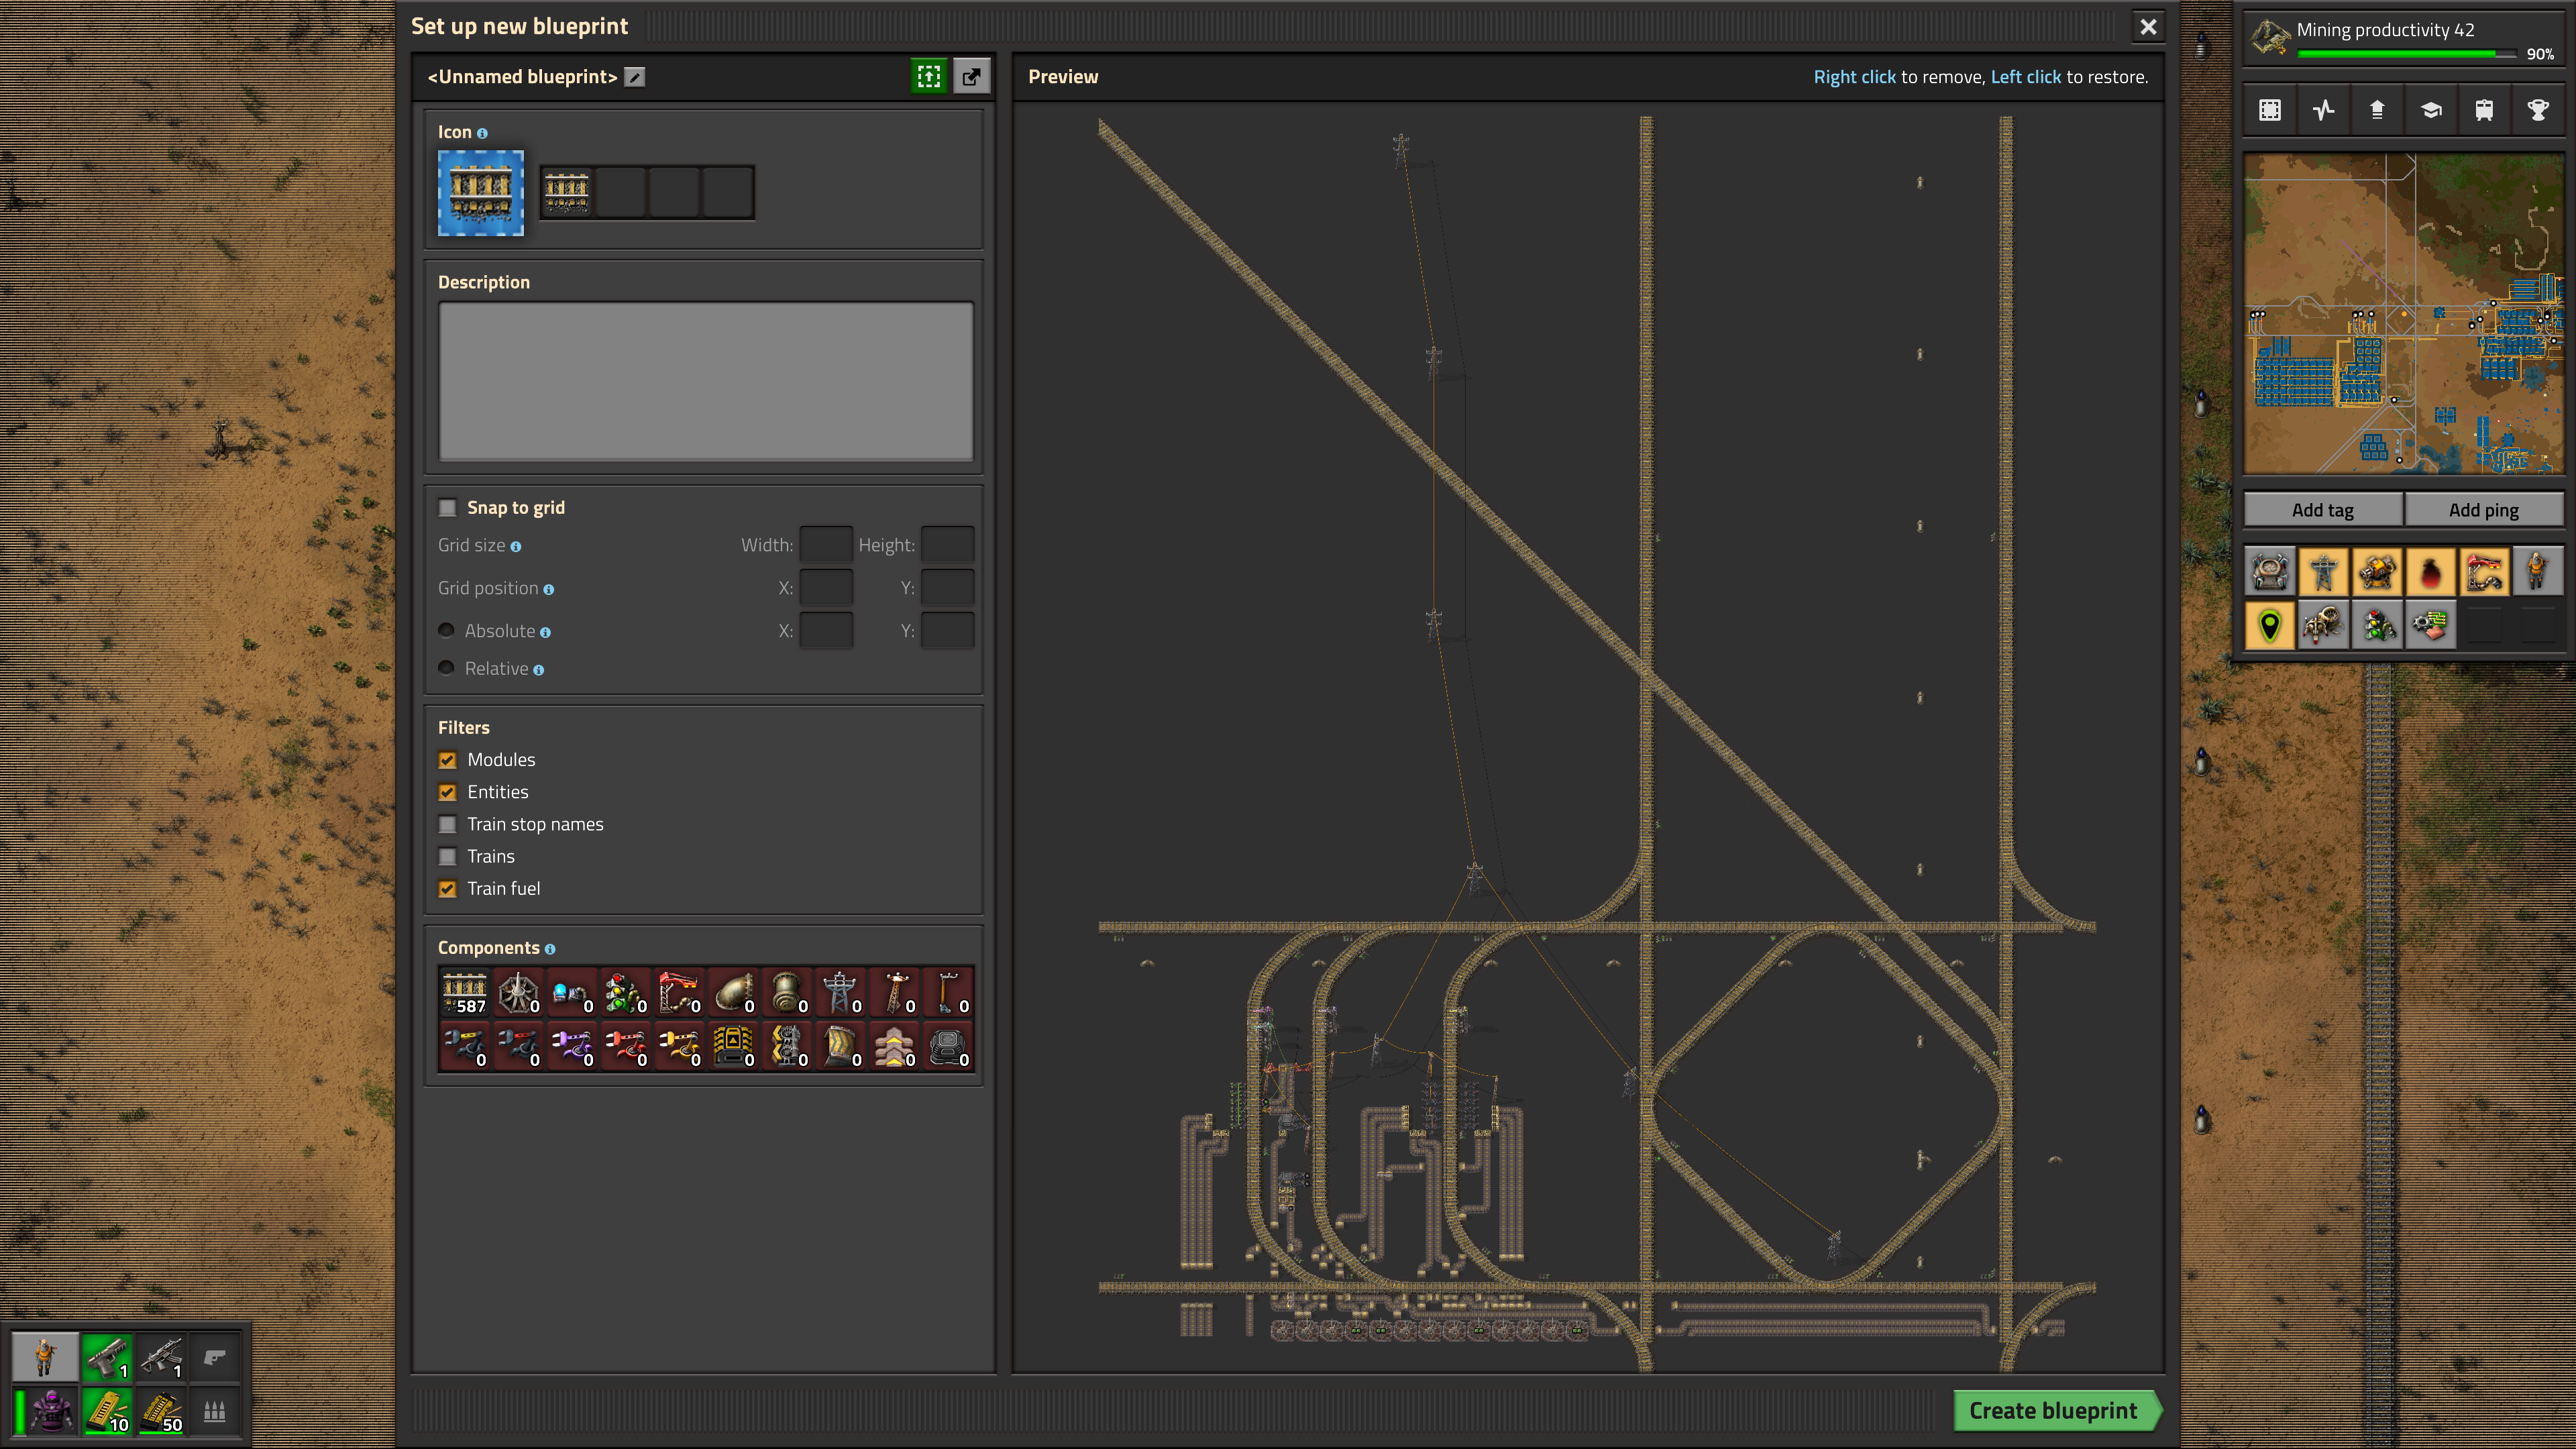Enable the Snap to grid checkbox
Image resolution: width=2576 pixels, height=1449 pixels.
(x=448, y=508)
